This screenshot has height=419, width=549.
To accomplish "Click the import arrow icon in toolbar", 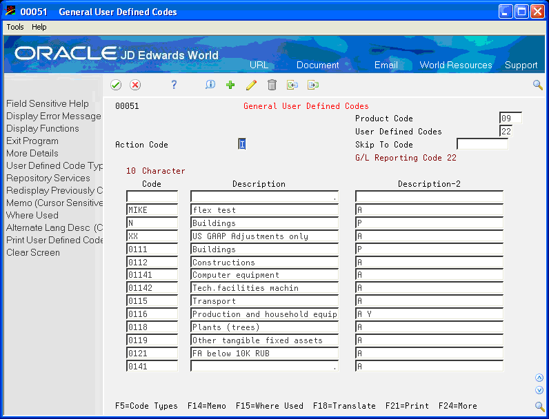I will click(292, 85).
